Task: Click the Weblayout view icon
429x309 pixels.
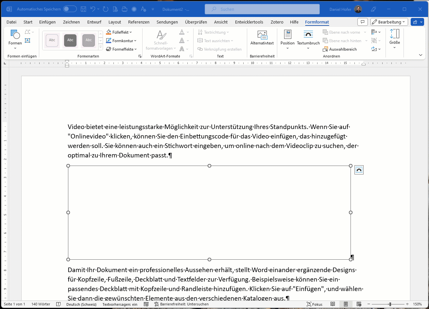Action: point(359,304)
